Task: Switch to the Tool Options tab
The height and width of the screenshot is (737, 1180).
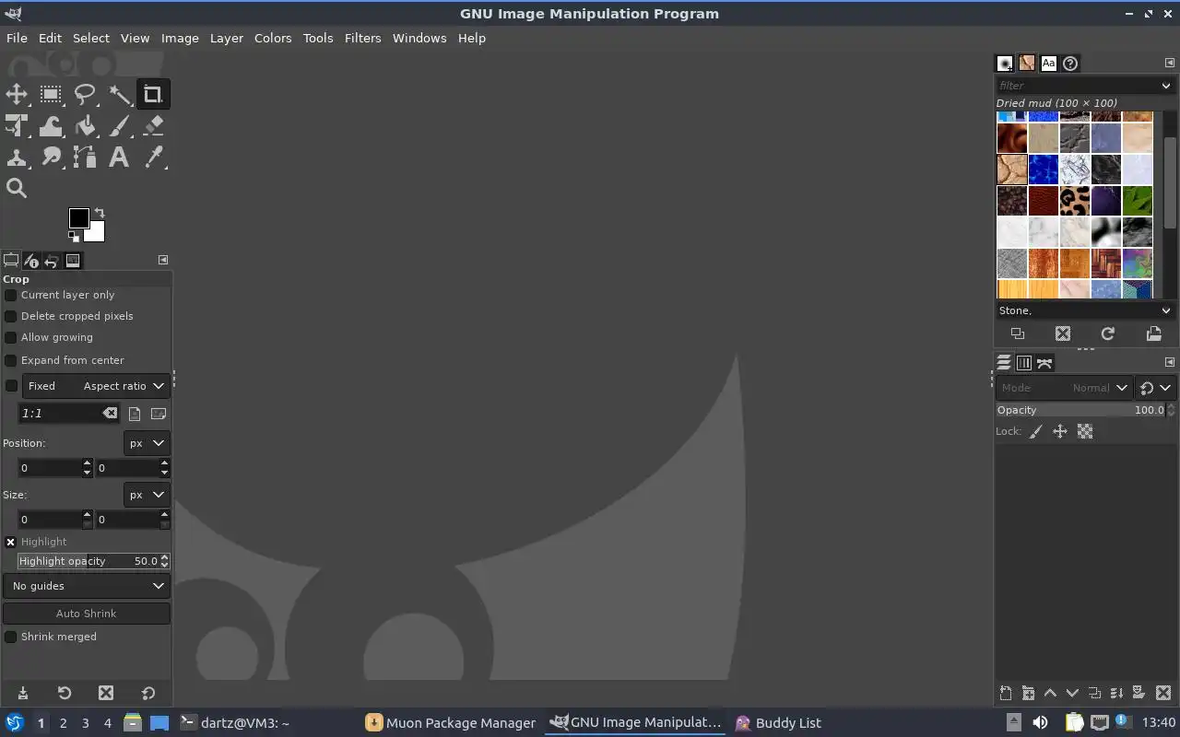Action: tap(11, 261)
